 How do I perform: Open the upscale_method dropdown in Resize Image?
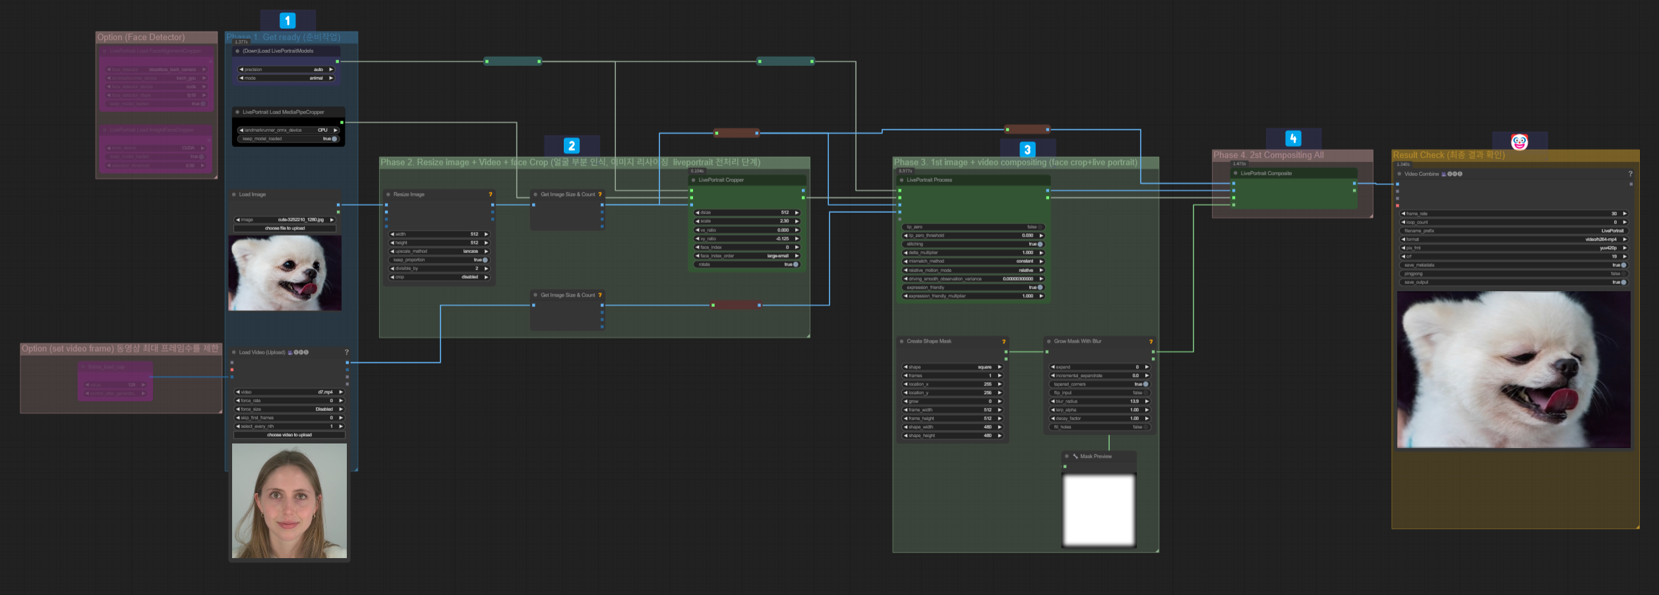[x=438, y=252]
